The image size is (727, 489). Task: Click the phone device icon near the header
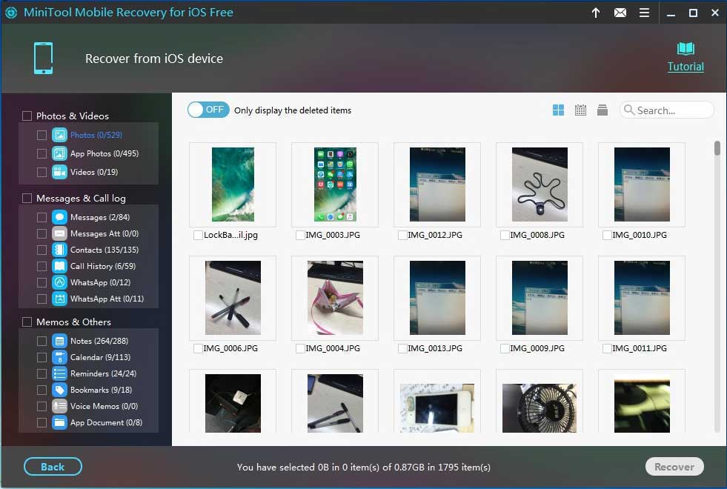[43, 59]
